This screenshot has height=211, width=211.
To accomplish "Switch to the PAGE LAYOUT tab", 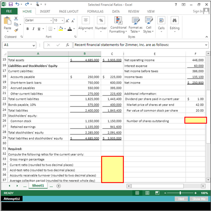I will pyautogui.click(x=69, y=11).
